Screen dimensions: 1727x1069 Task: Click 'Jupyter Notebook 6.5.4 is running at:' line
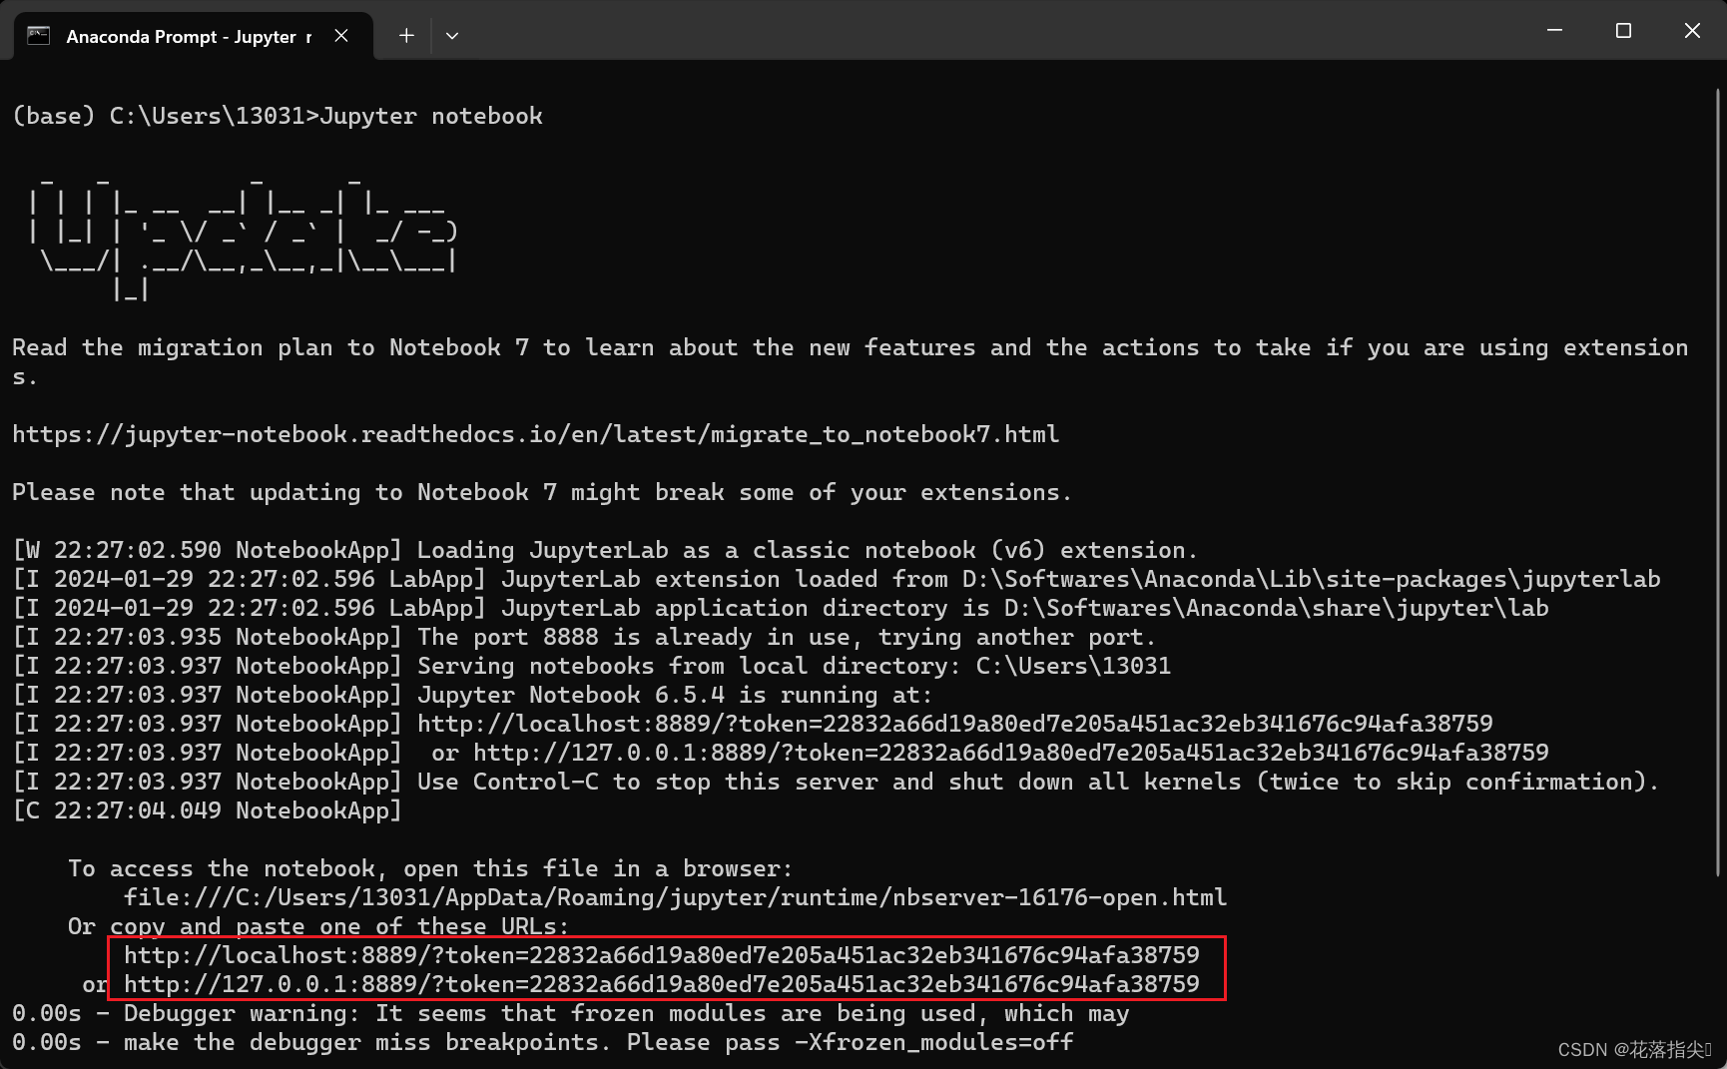pyautogui.click(x=472, y=695)
